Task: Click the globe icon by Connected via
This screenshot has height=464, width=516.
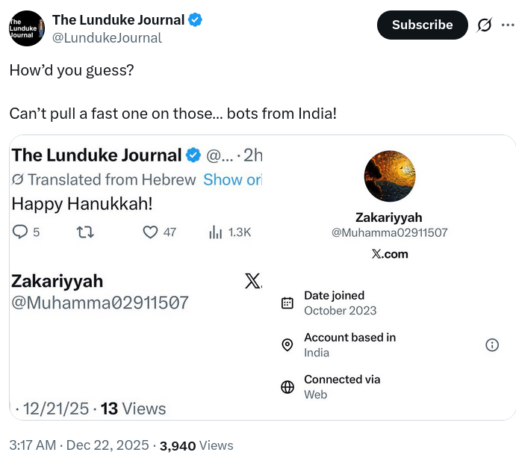Action: [x=287, y=386]
